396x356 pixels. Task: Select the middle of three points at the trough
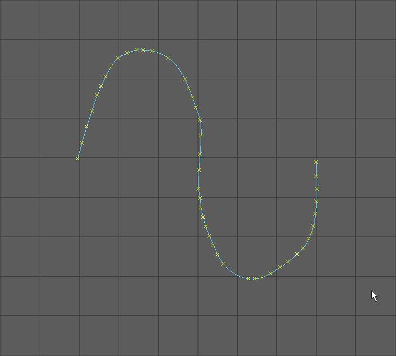pos(254,278)
